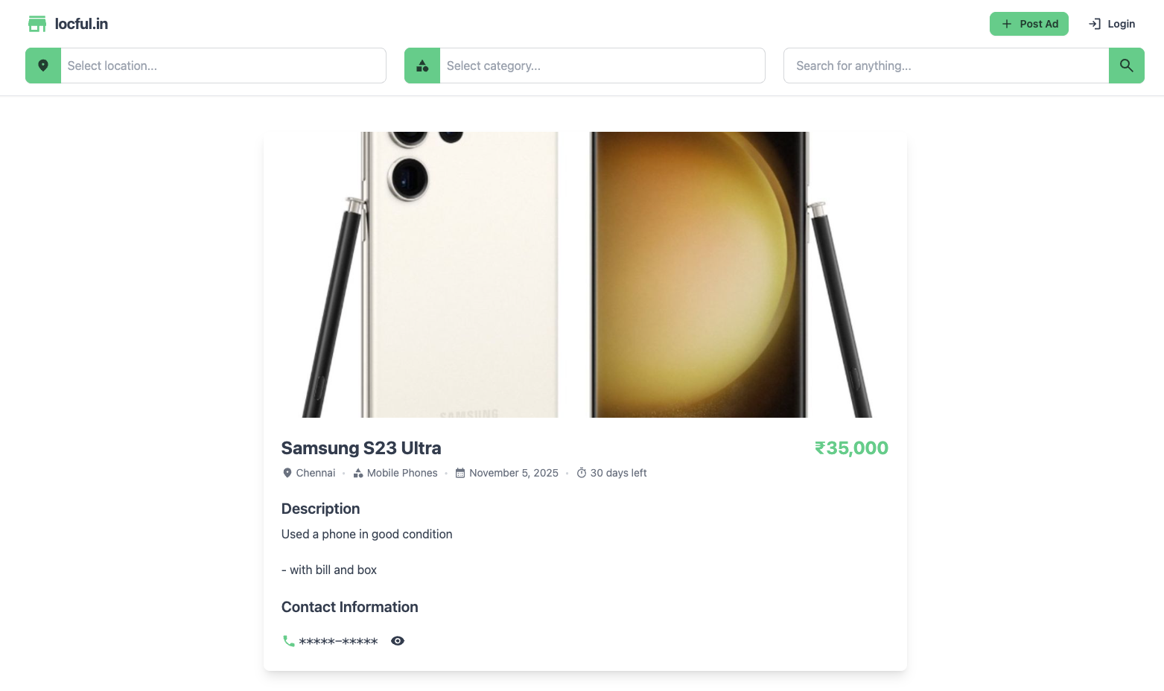
Task: Click the locful.in site name
Action: (81, 24)
